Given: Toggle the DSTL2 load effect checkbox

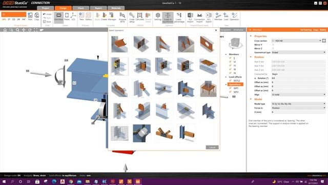Looking at the screenshot, I should 230,81.
